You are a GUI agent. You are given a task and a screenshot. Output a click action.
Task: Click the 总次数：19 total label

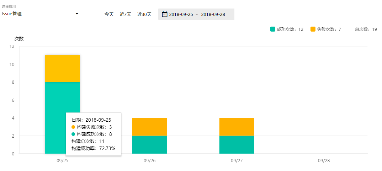(366, 29)
